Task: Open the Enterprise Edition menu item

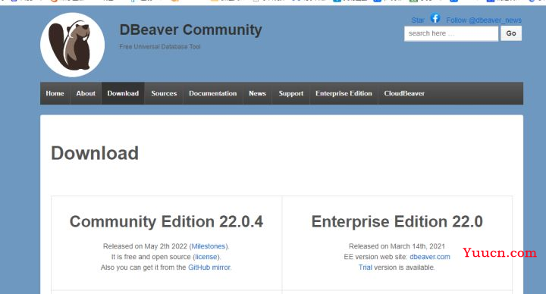Action: tap(344, 93)
